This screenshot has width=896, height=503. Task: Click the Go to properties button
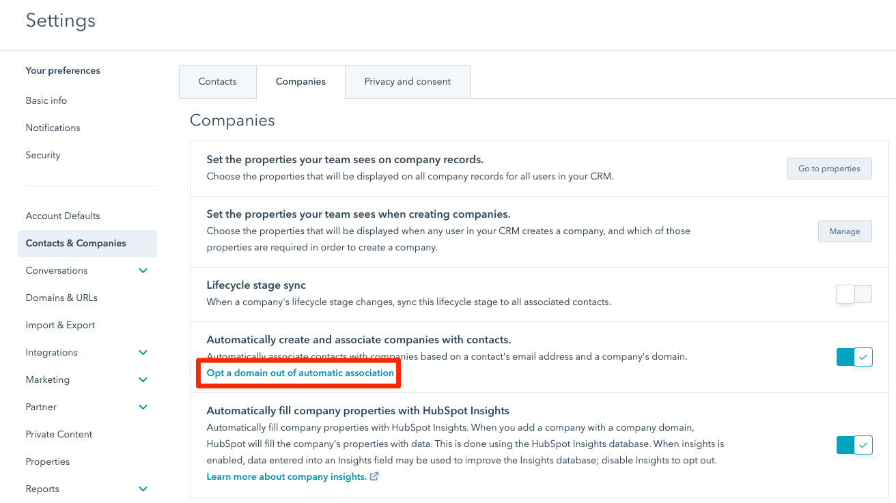[x=829, y=168]
